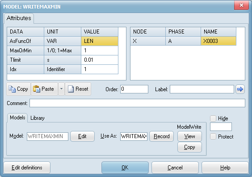Screen dimensions: 252x177
Task: Enable the Protect checkbox
Action: (x=213, y=136)
